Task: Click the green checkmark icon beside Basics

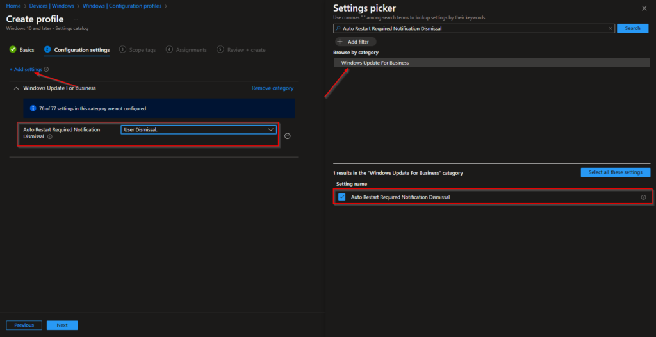Action: pyautogui.click(x=13, y=49)
